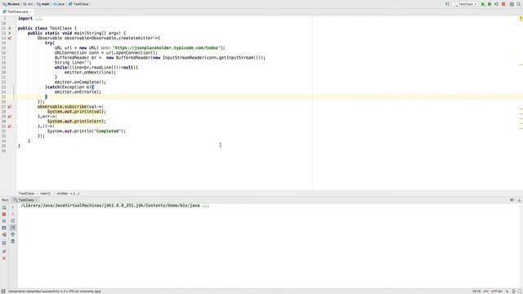Pin the Run tab

4,252
